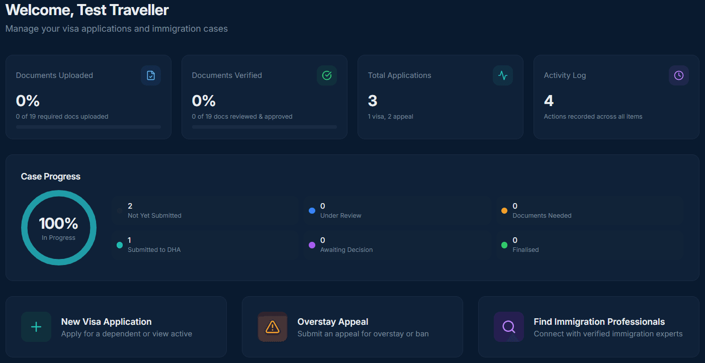
Task: Click the Documents Uploaded file icon
Action: 151,75
